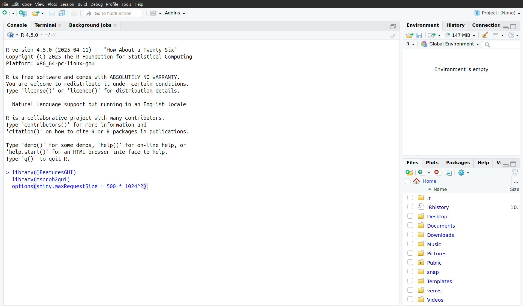Clear the console with the broom icon
Screen dimensions: 523x306
(393, 35)
